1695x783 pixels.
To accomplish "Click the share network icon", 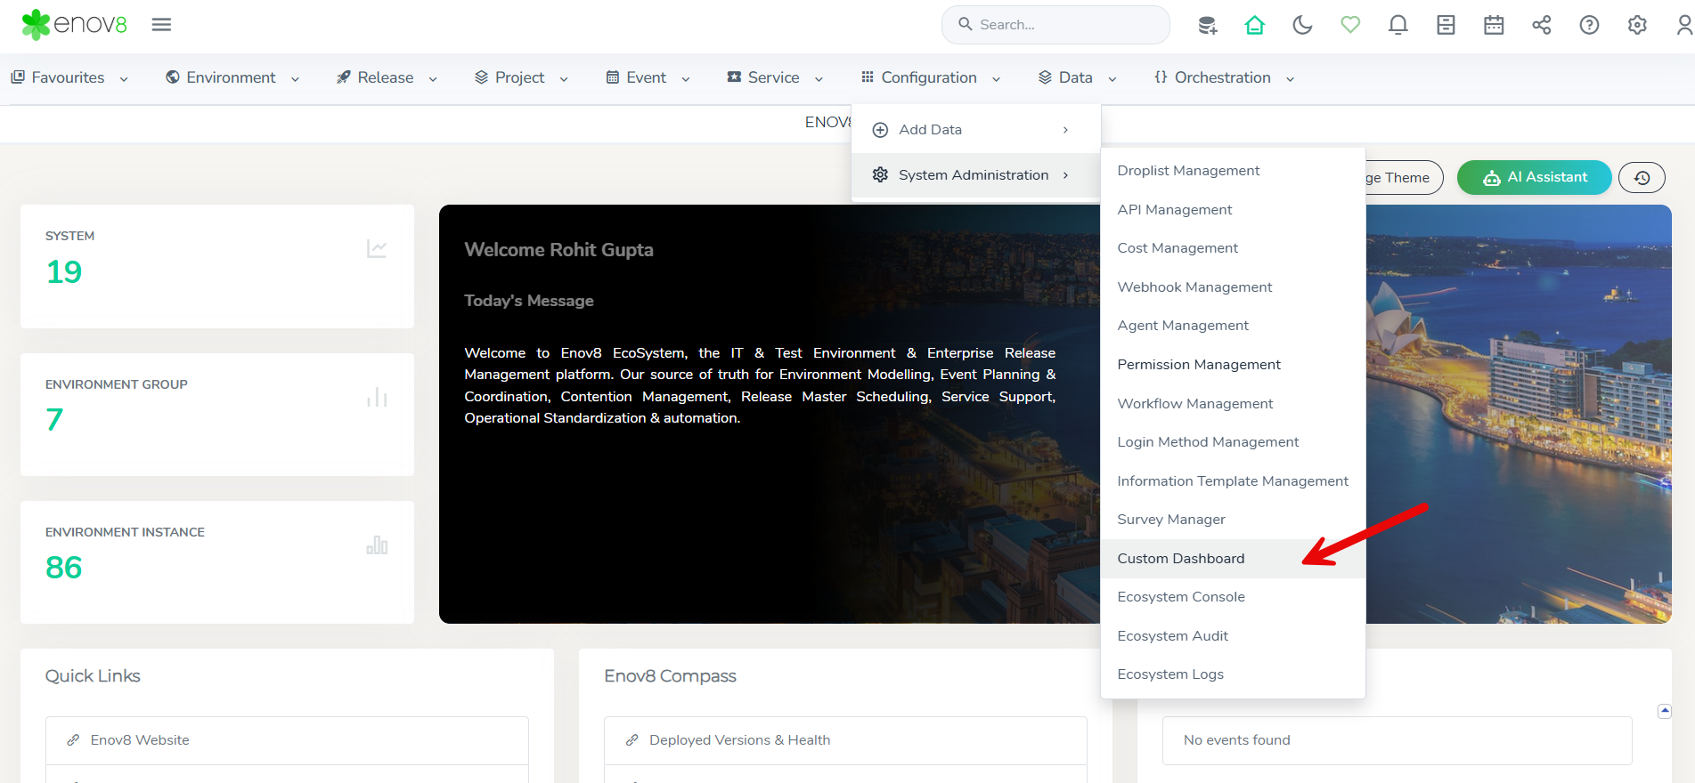I will pos(1541,25).
